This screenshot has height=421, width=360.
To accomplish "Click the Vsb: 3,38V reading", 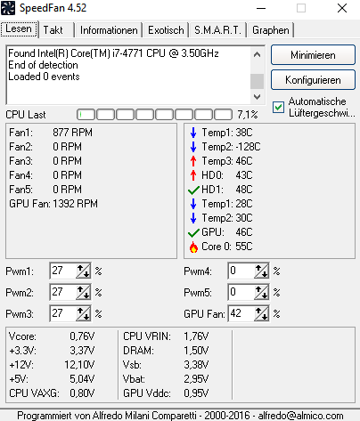I will click(166, 365).
